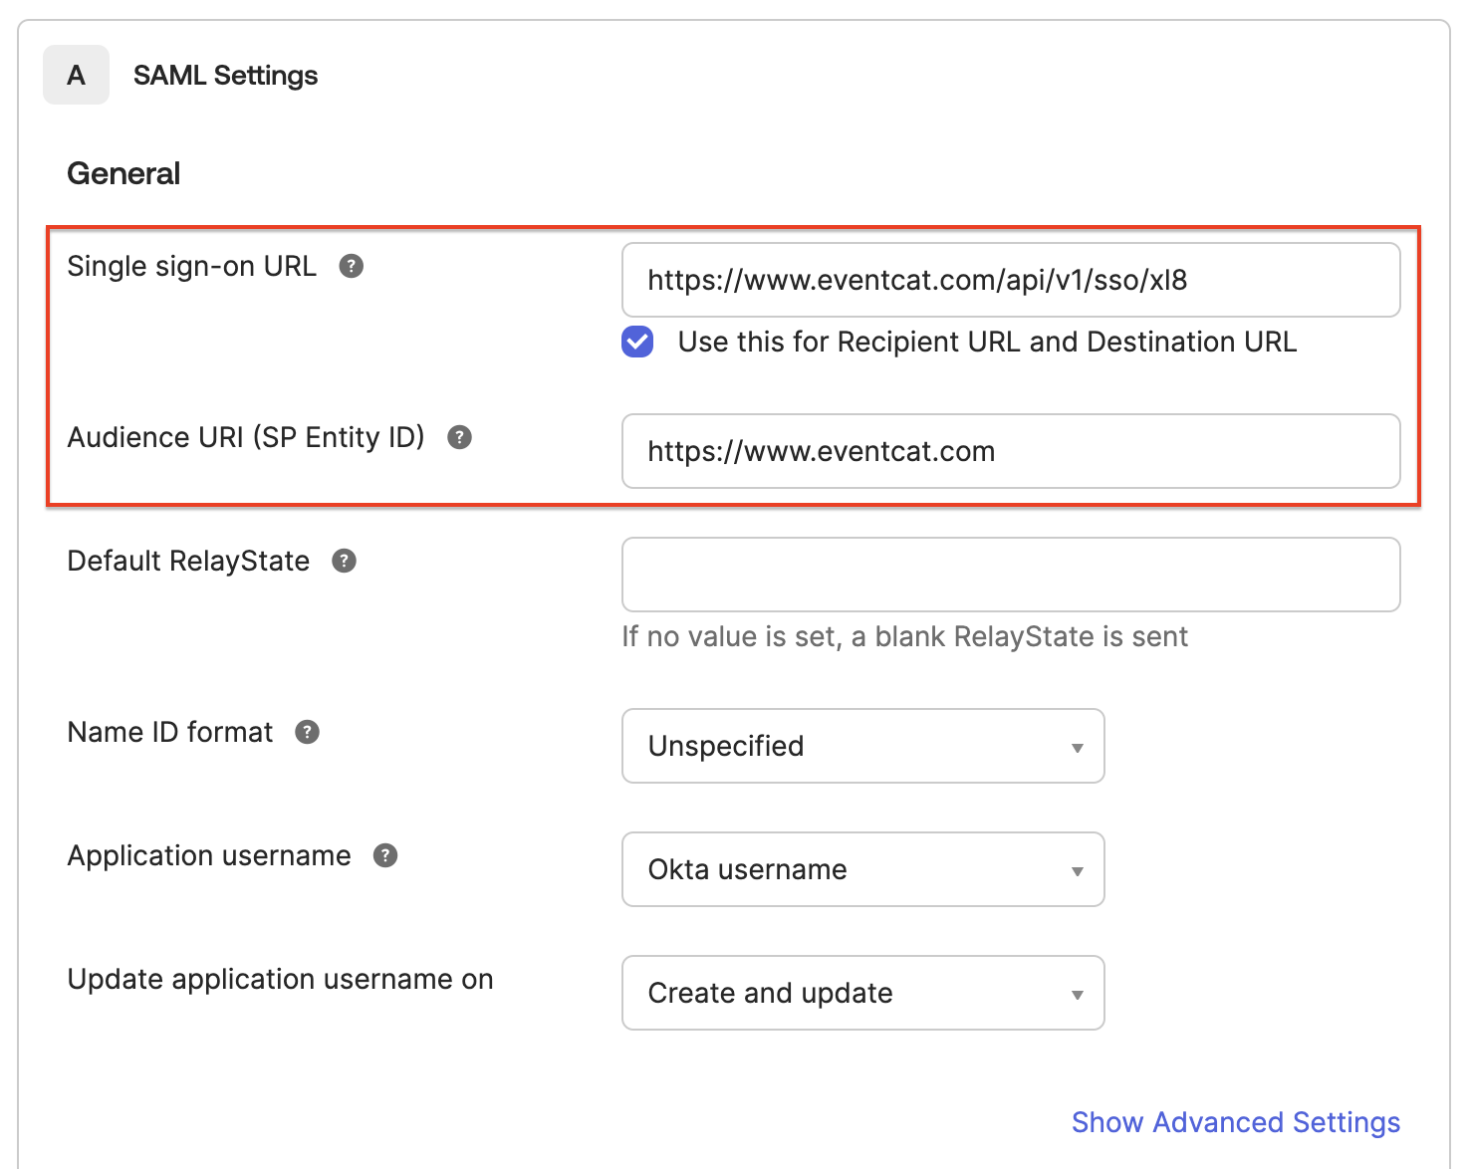Click into the Single sign-on URL field
This screenshot has width=1468, height=1169.
click(x=1010, y=280)
